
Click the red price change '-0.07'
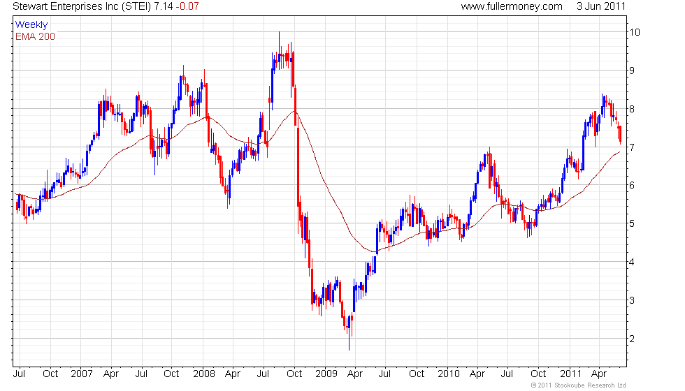pyautogui.click(x=187, y=6)
